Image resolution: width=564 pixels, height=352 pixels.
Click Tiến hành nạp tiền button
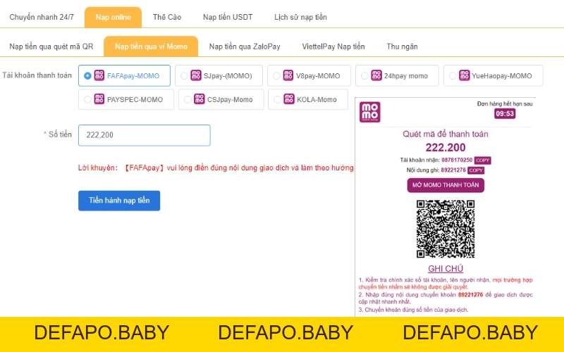point(119,201)
